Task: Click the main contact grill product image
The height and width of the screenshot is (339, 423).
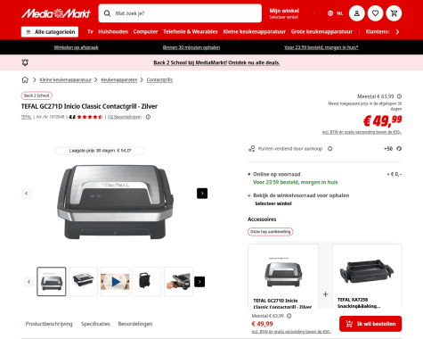Action: [115, 202]
